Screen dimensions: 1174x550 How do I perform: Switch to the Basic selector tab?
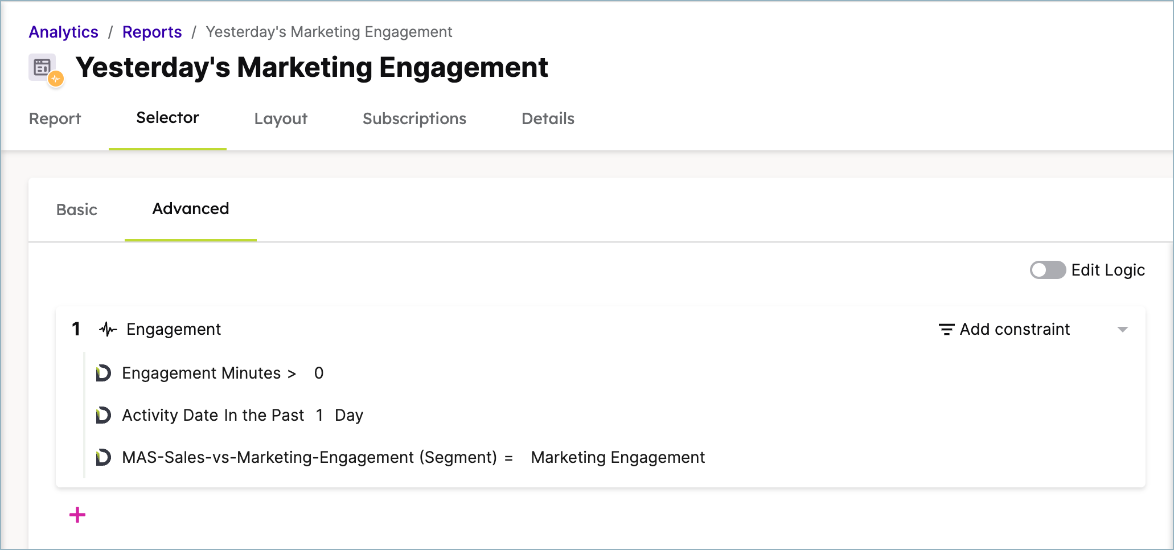pyautogui.click(x=77, y=210)
